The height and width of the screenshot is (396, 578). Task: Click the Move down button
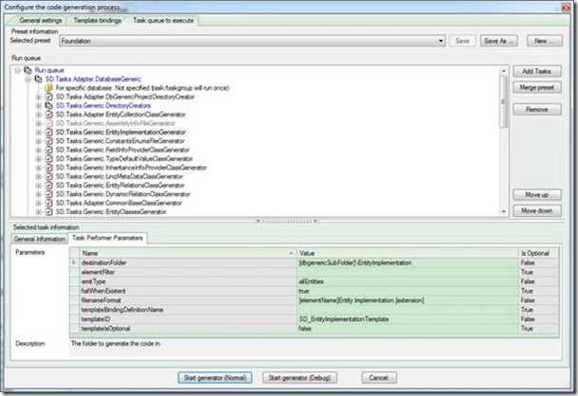537,211
